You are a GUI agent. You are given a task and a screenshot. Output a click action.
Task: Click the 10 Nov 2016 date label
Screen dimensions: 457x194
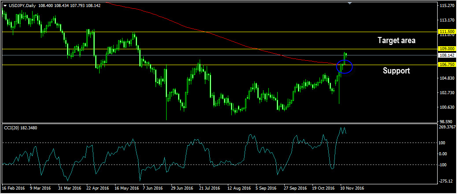click(353, 188)
